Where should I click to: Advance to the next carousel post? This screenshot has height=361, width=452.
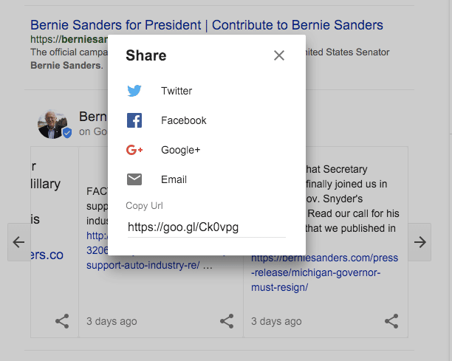click(x=420, y=242)
